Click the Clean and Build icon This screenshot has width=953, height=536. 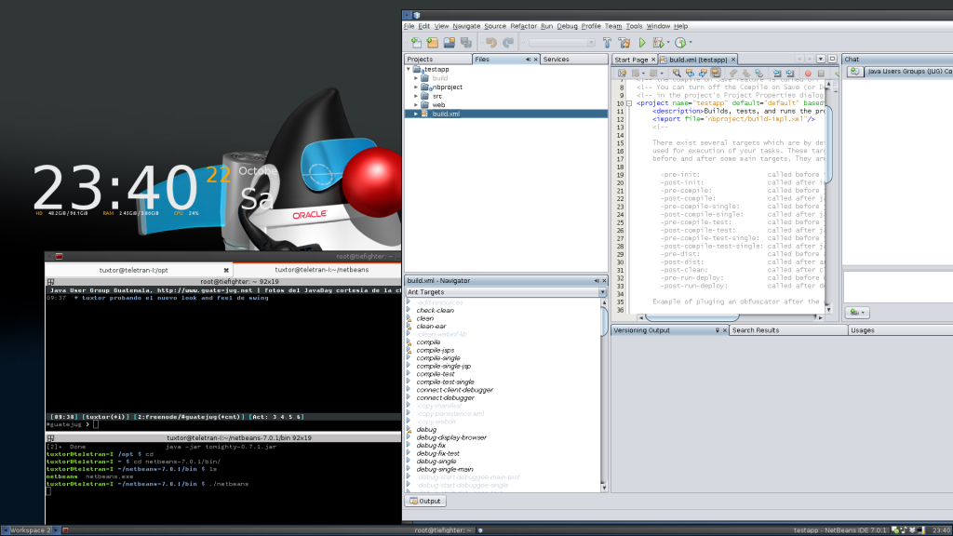(624, 43)
